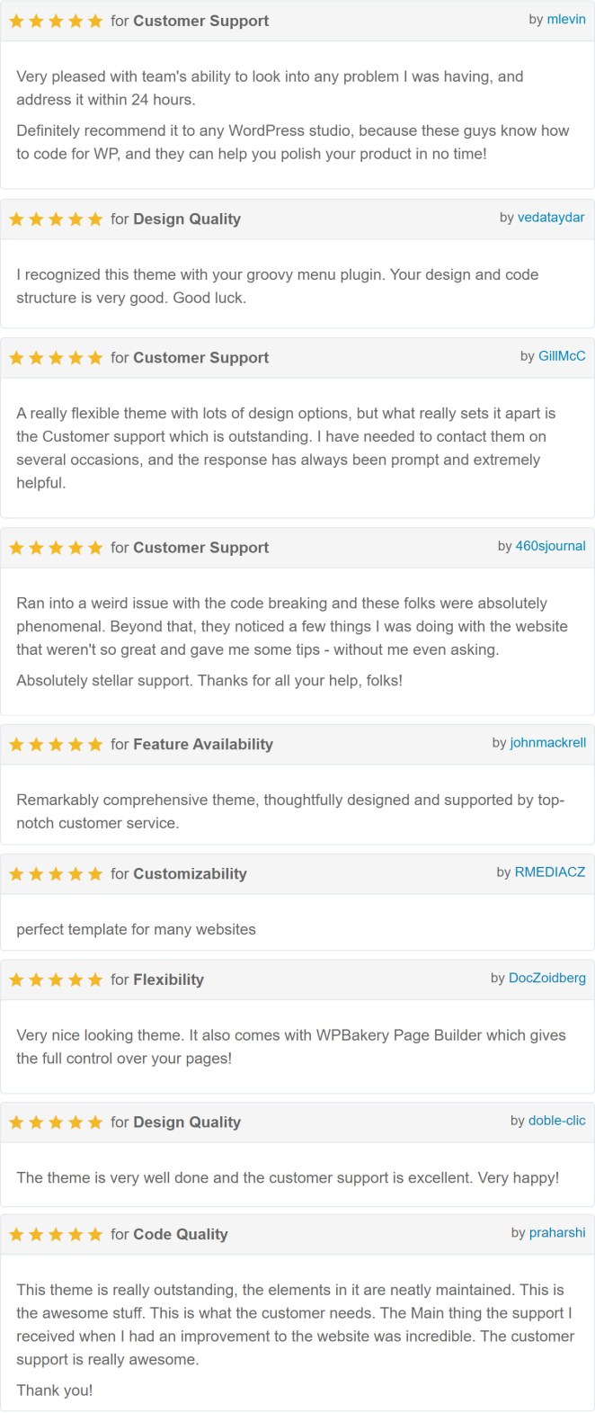This screenshot has height=1413, width=595.
Task: Click the 'perfect template for many websites' review text
Action: (136, 929)
